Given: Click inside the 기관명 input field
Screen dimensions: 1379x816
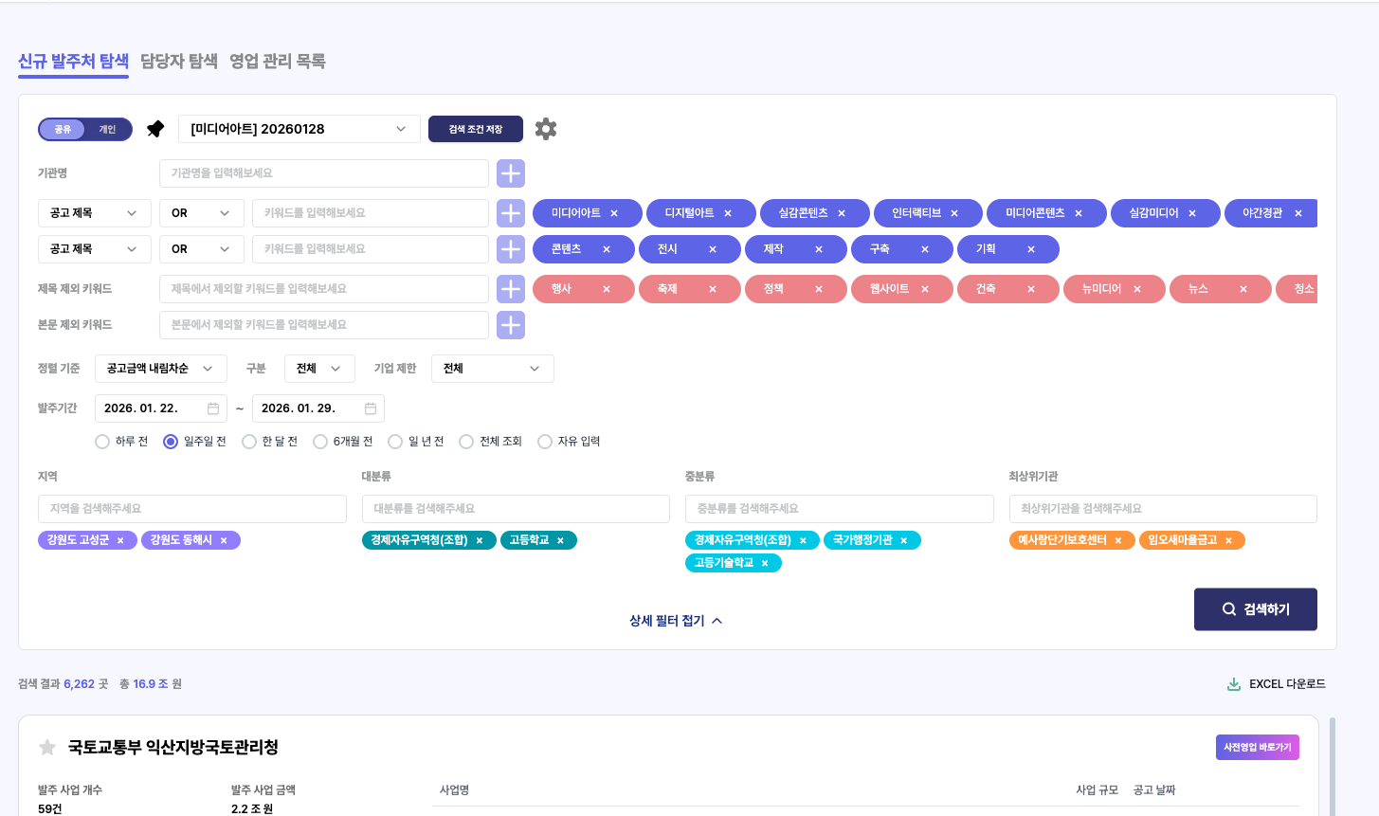Looking at the screenshot, I should [323, 173].
